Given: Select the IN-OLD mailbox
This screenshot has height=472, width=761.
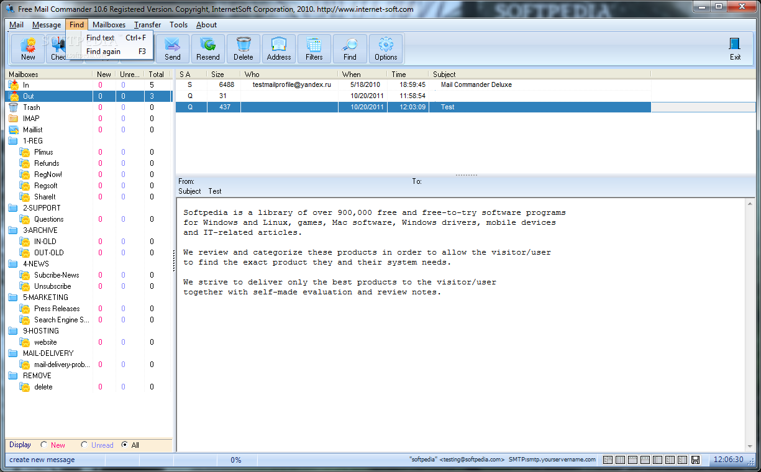Looking at the screenshot, I should [45, 242].
